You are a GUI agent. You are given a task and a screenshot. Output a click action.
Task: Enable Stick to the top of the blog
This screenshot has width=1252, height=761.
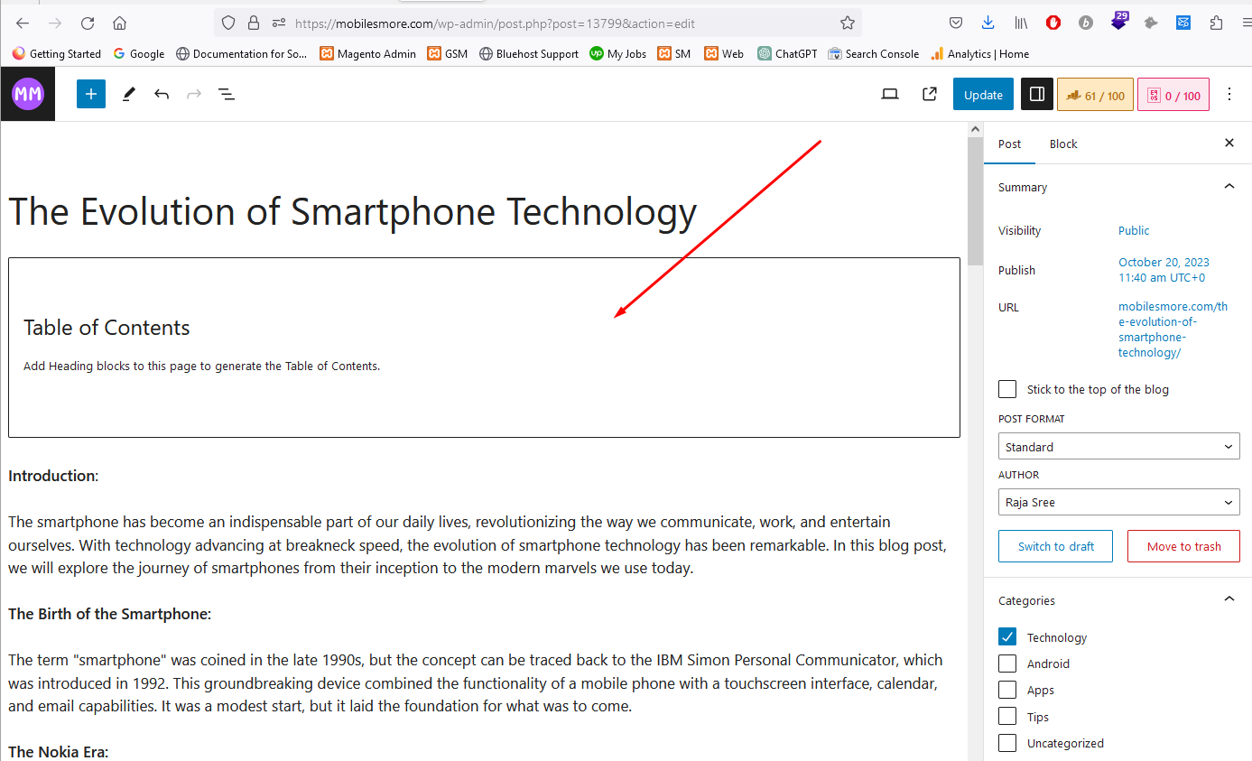point(1007,389)
